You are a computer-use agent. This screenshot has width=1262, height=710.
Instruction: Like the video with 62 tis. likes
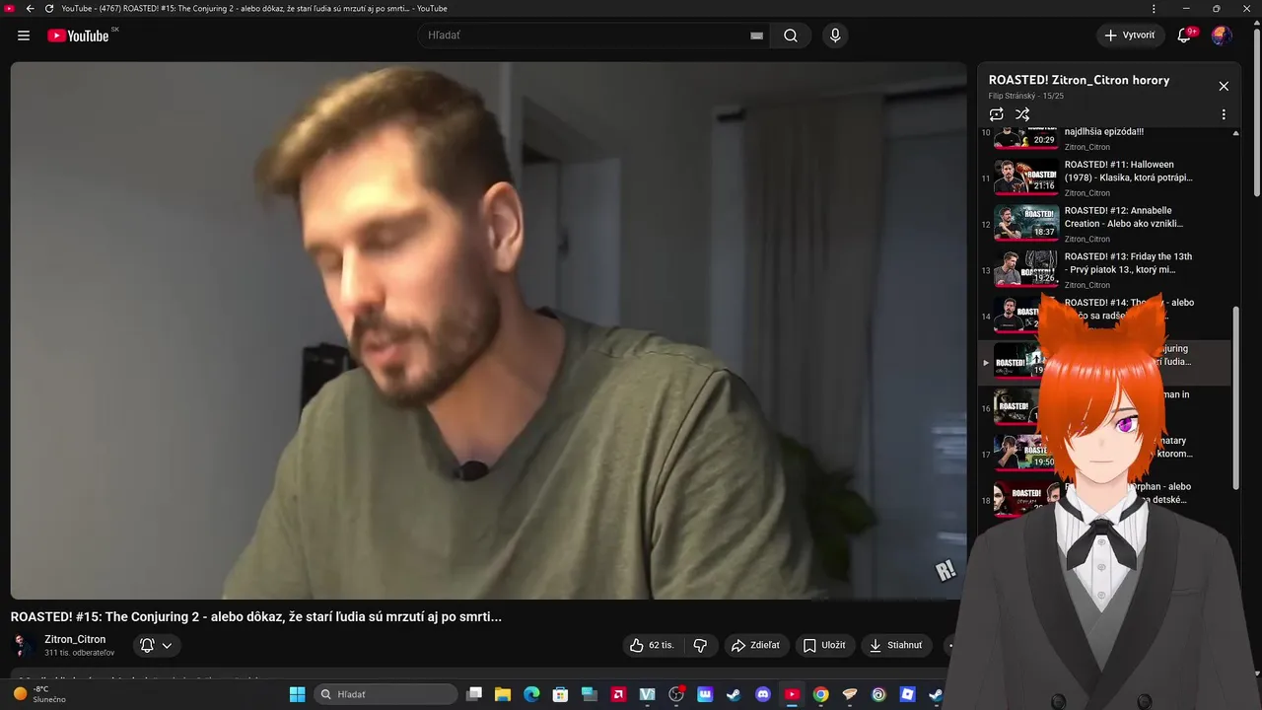(652, 645)
